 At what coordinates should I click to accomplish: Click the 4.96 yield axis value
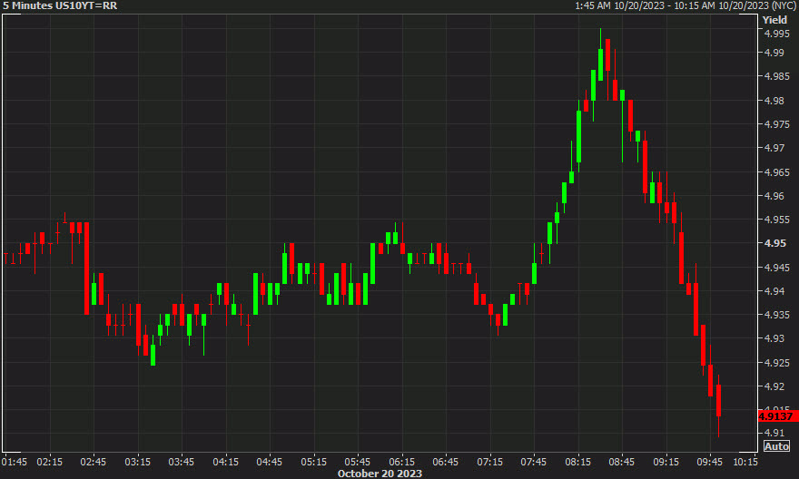(774, 195)
